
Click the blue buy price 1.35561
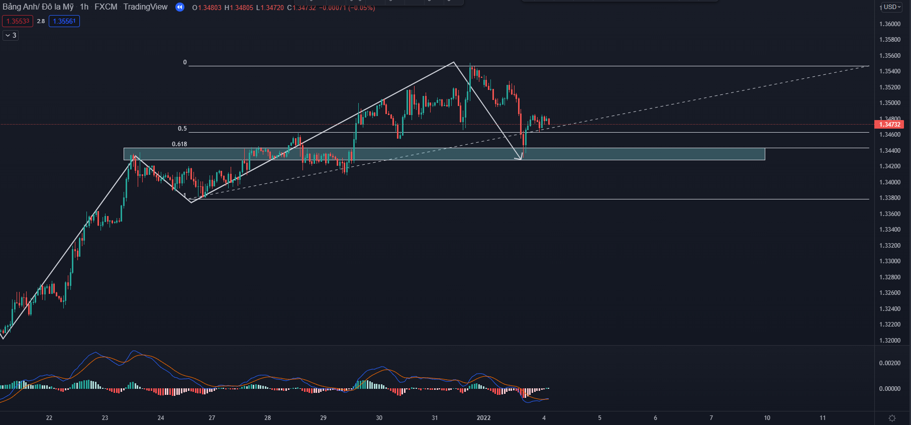coord(64,21)
